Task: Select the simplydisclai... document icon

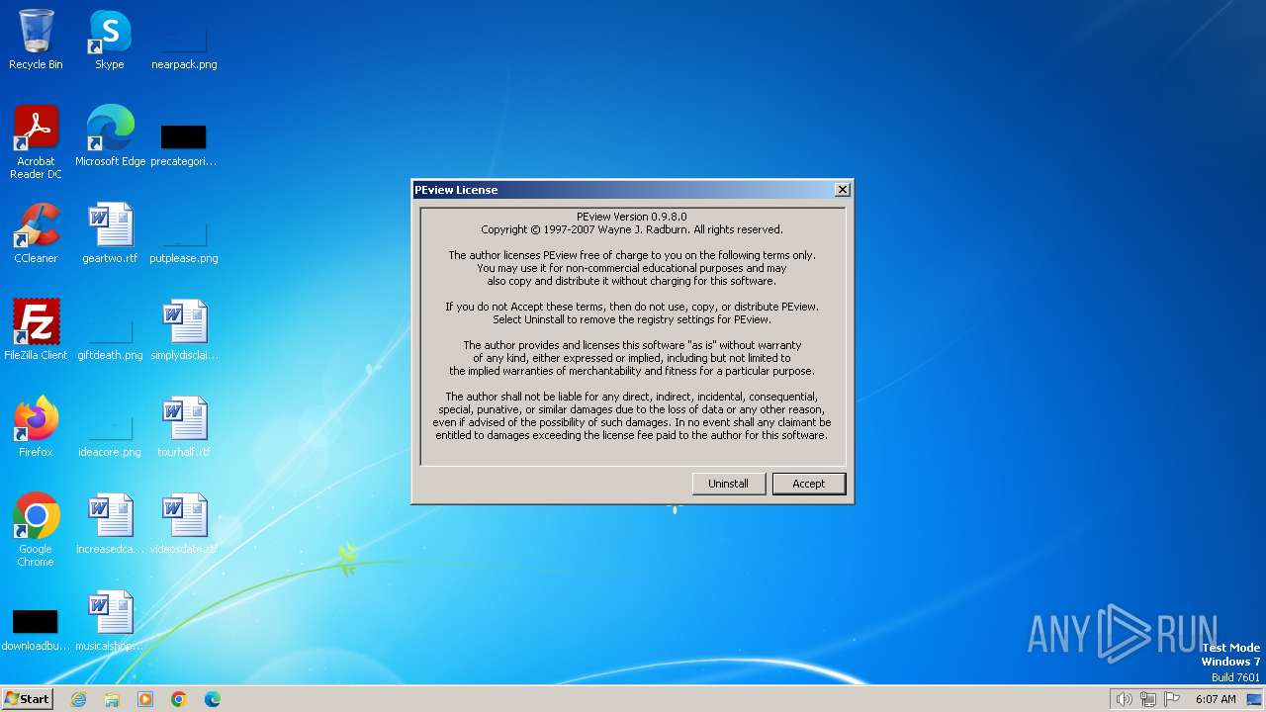Action: coord(184,330)
